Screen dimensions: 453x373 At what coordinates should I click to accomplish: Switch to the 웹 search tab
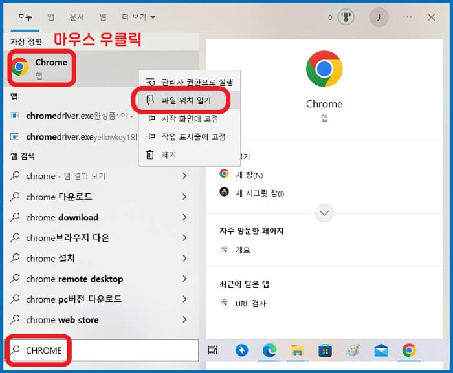(103, 17)
